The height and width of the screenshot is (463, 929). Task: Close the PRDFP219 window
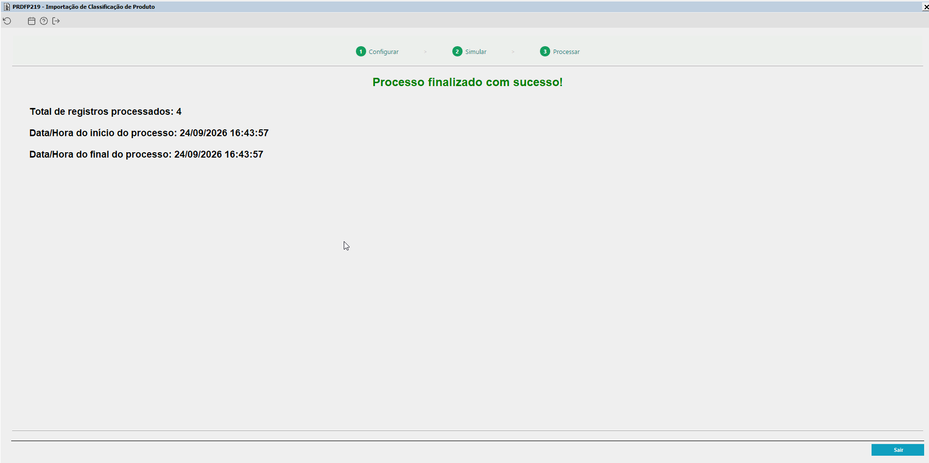pos(926,7)
